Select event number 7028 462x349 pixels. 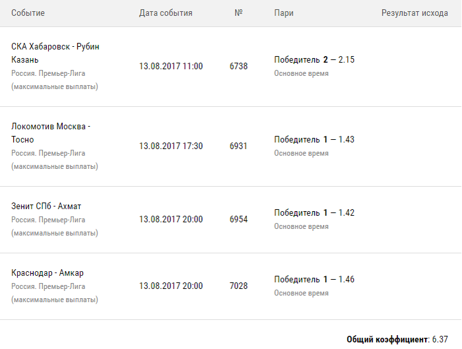238,286
